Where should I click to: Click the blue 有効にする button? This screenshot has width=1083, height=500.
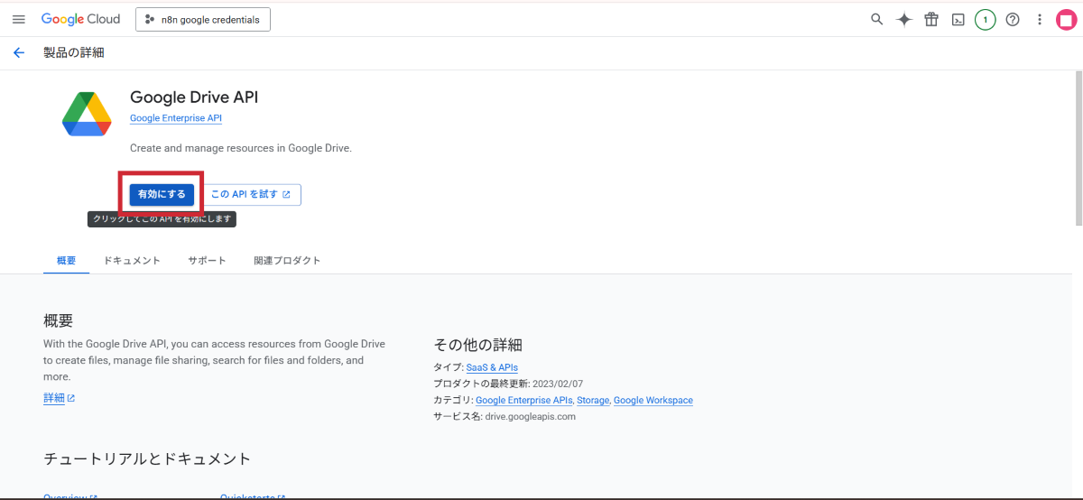162,194
